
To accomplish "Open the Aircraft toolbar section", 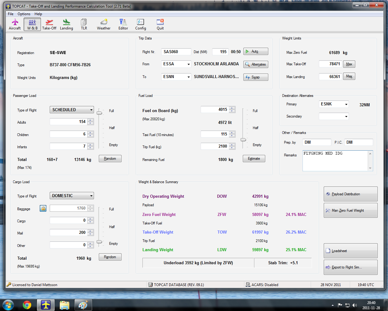I will 15,24.
